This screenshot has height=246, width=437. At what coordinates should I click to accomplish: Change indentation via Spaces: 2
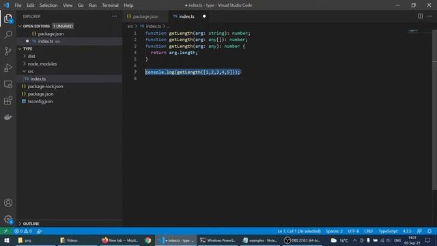[x=334, y=231]
